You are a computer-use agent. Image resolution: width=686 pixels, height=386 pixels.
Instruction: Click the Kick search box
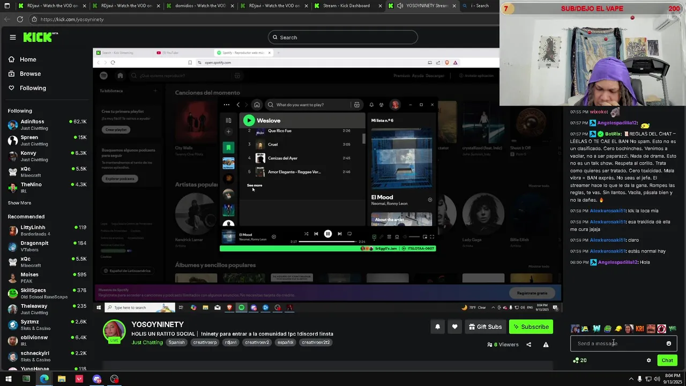(343, 37)
